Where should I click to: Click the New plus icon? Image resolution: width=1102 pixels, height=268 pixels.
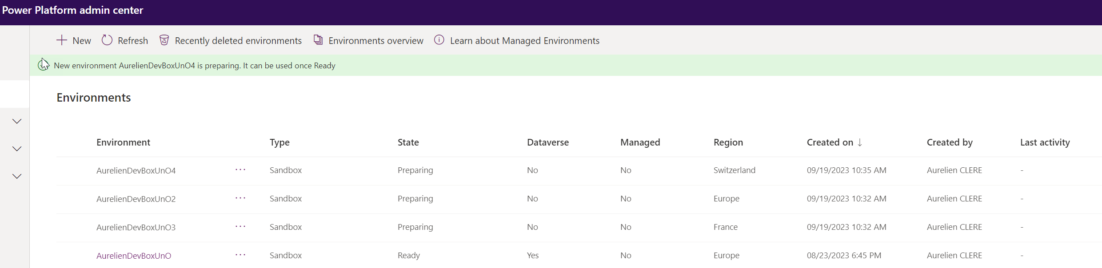[x=62, y=40]
